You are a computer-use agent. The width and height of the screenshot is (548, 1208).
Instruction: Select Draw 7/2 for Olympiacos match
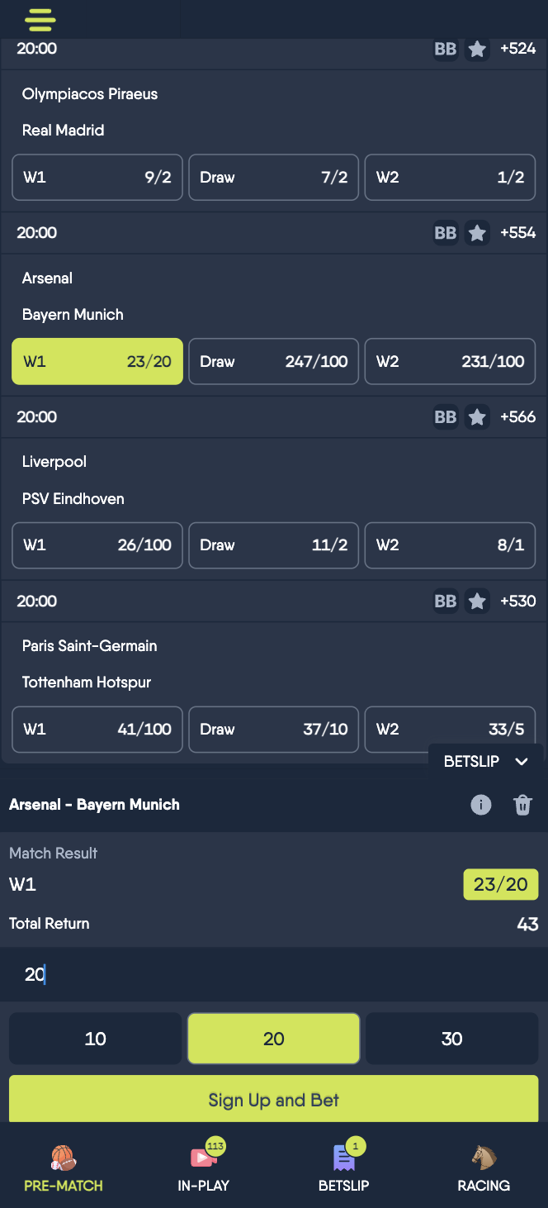pyautogui.click(x=273, y=177)
